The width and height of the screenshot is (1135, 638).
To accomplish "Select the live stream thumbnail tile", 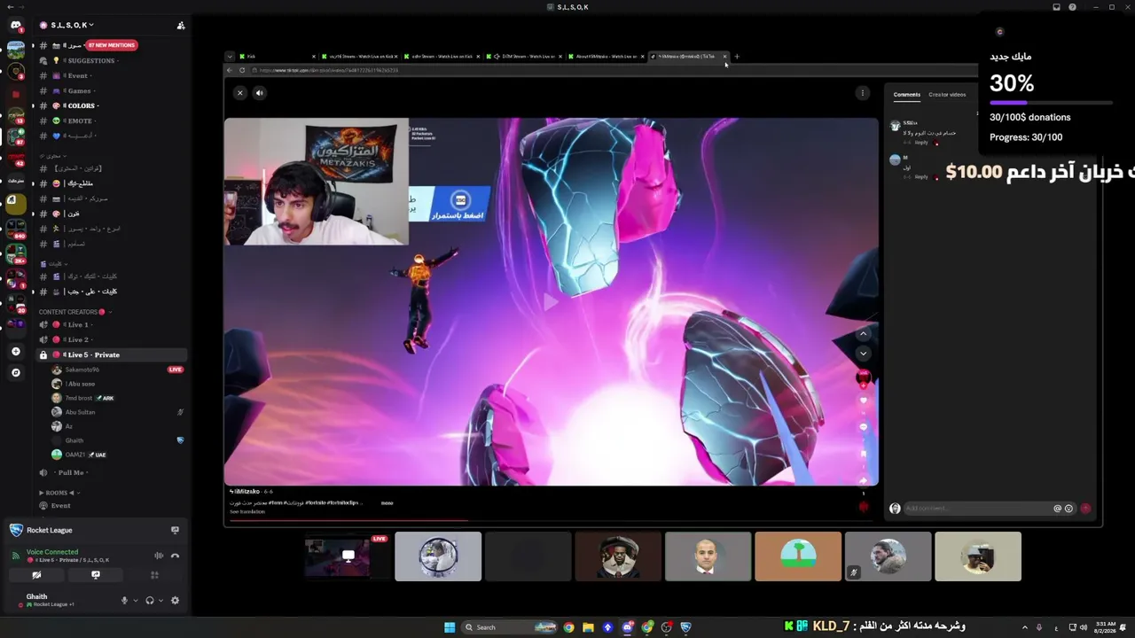I will (348, 556).
